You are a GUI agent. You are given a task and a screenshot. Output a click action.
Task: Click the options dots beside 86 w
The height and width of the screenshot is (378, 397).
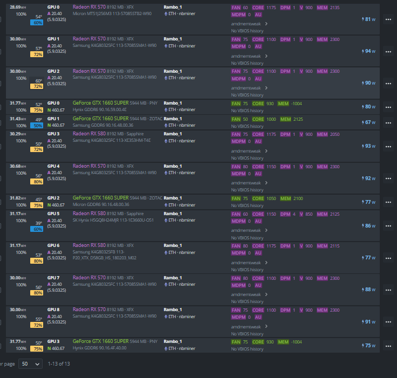pyautogui.click(x=388, y=226)
